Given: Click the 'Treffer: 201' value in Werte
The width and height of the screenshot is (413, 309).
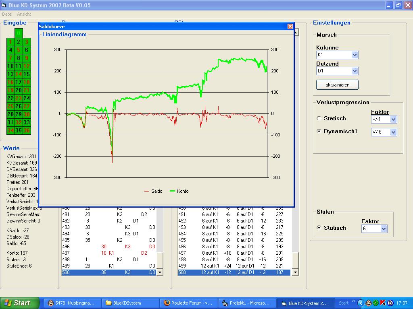Looking at the screenshot, I should click(17, 182).
